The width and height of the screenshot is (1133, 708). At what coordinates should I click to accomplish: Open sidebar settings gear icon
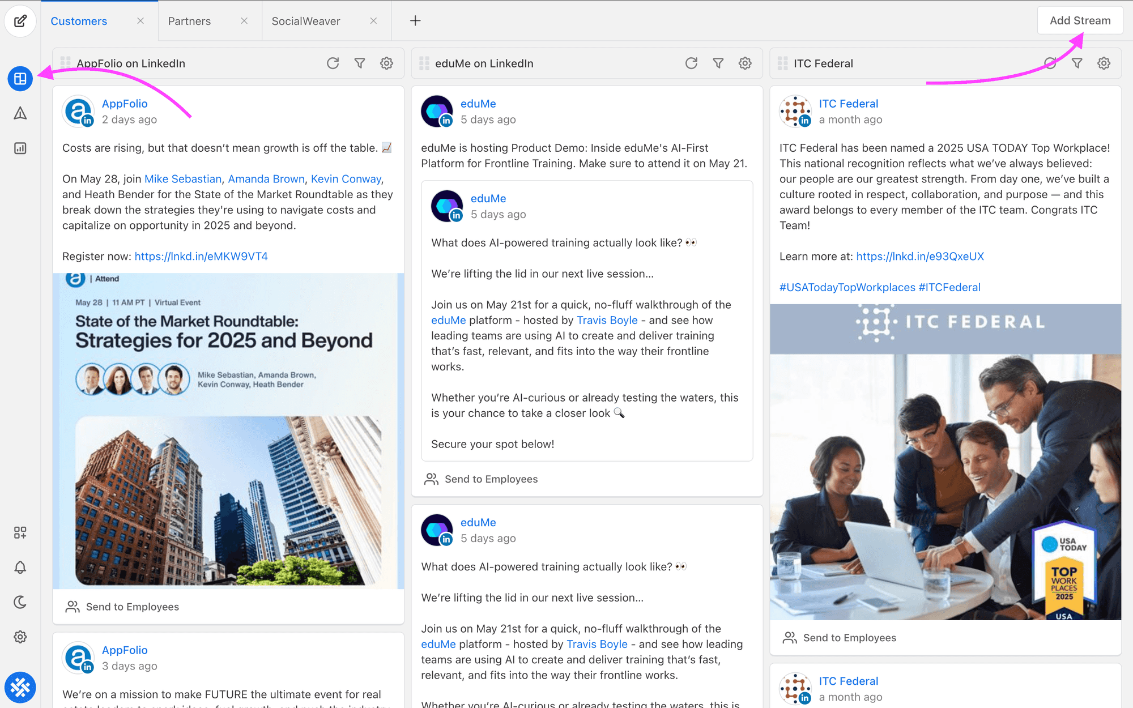coord(20,637)
